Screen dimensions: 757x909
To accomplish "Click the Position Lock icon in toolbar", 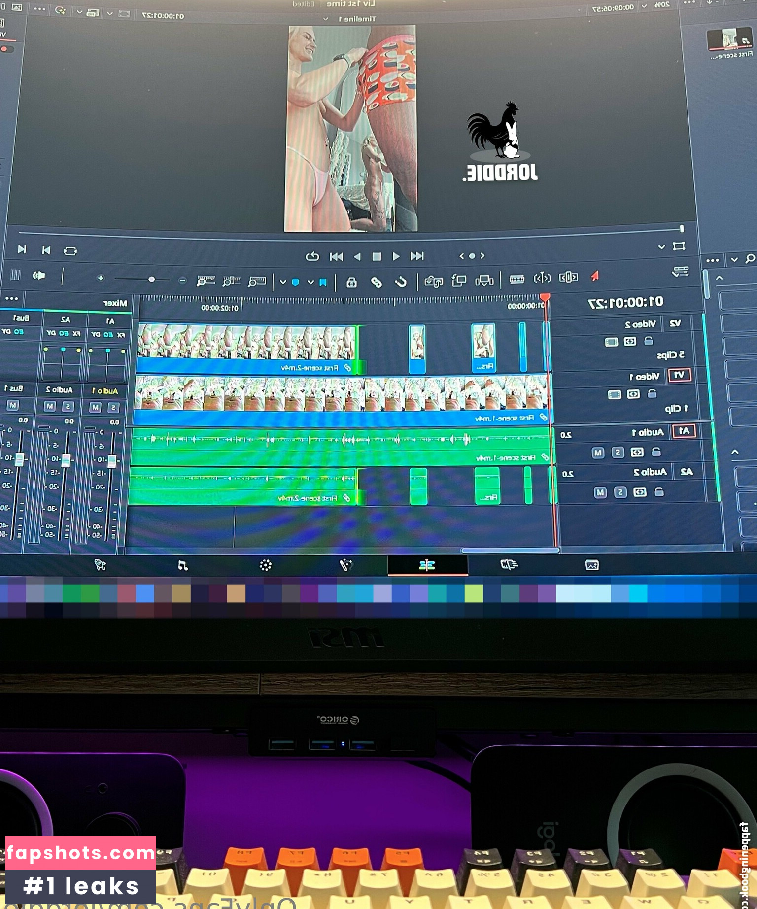I will point(351,282).
